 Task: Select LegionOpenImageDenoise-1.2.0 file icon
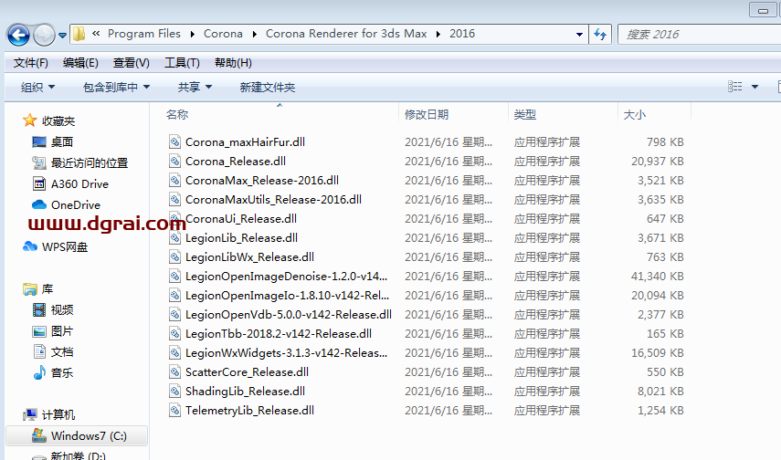(x=174, y=277)
